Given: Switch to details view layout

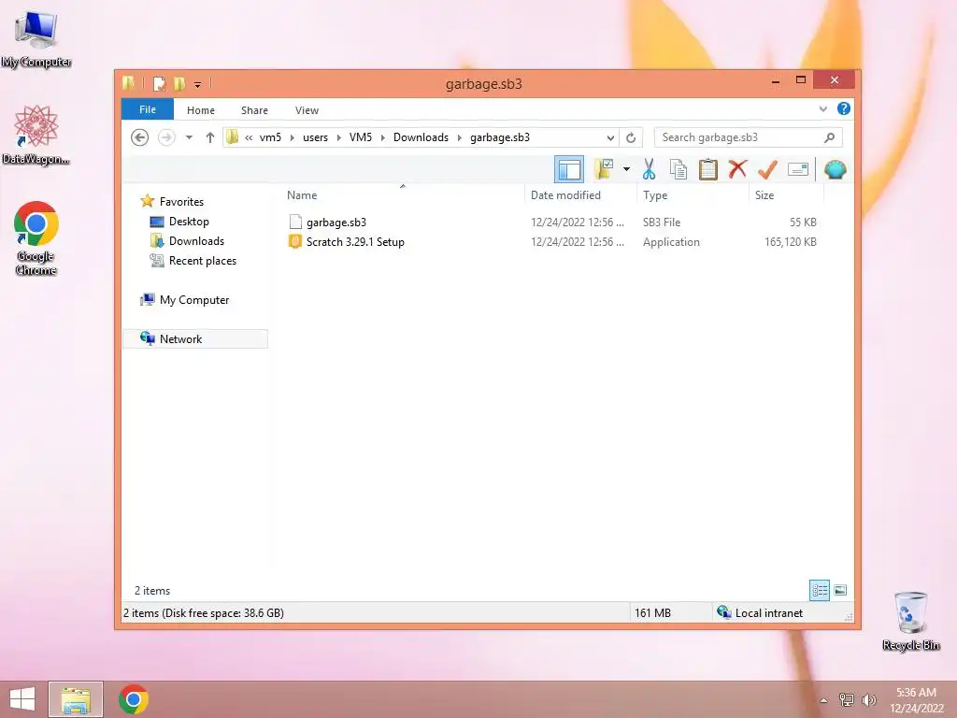Looking at the screenshot, I should [819, 591].
